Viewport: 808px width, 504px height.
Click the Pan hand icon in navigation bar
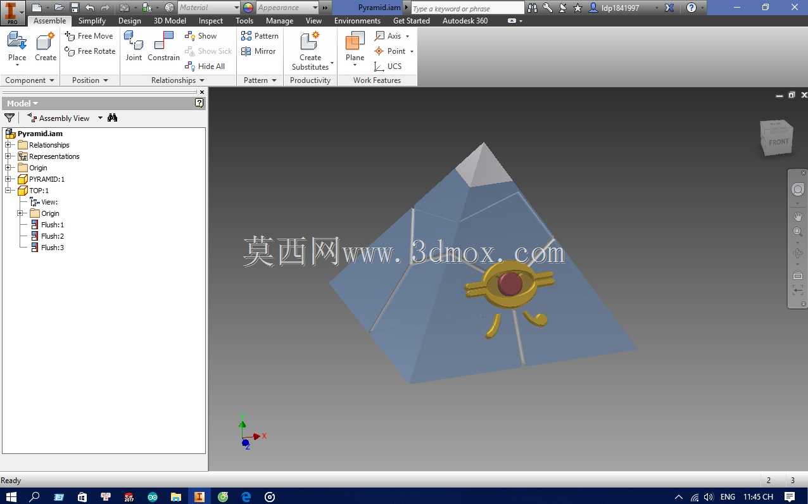pyautogui.click(x=798, y=216)
